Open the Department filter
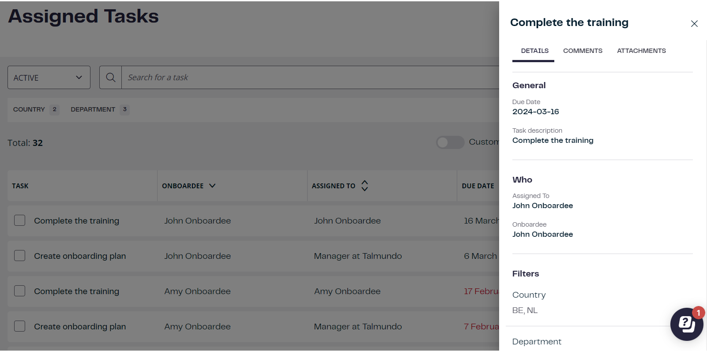 tap(100, 109)
